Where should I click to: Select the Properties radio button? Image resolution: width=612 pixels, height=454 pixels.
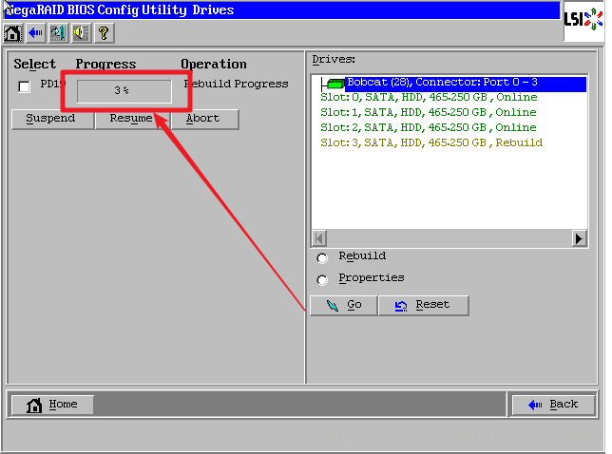point(322,280)
